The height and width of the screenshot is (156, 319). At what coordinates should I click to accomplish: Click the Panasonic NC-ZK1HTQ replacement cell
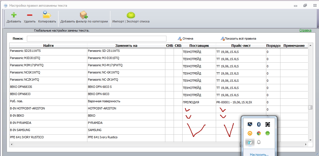[x=126, y=80]
